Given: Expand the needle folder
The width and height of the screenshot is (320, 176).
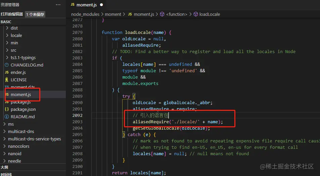Looking at the screenshot, I should [4, 161].
